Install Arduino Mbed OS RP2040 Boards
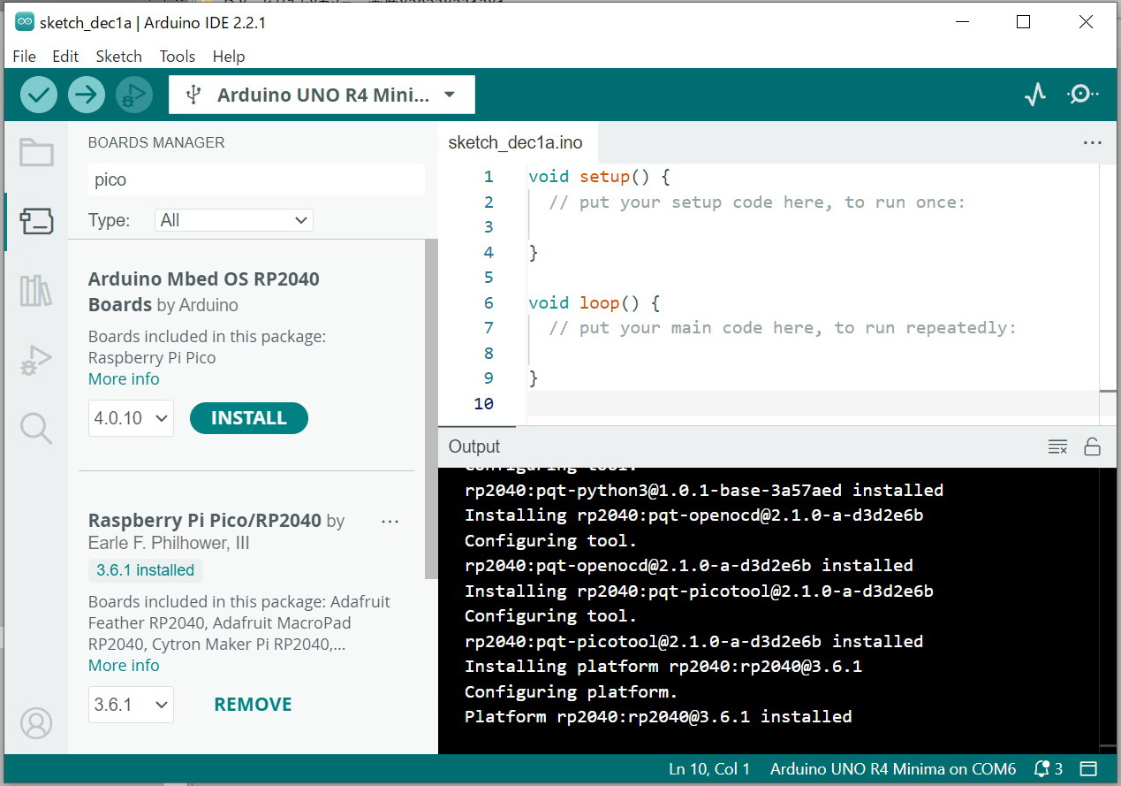 pos(249,418)
